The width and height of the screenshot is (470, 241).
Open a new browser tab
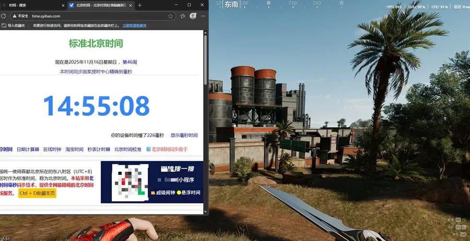tap(140, 5)
